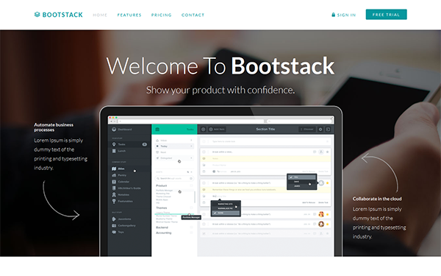Choose Marketing Site in product popup
This screenshot has height=276, width=441.
tap(226, 204)
